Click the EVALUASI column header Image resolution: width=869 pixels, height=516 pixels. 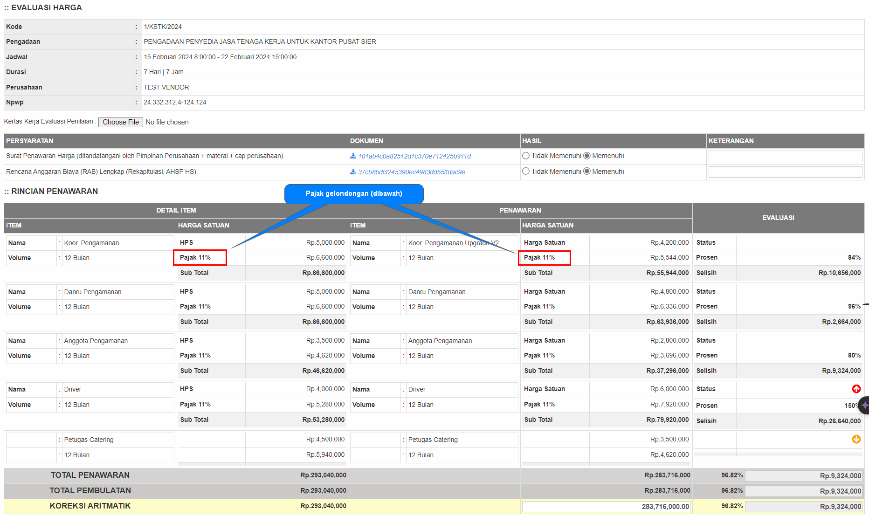(x=778, y=218)
